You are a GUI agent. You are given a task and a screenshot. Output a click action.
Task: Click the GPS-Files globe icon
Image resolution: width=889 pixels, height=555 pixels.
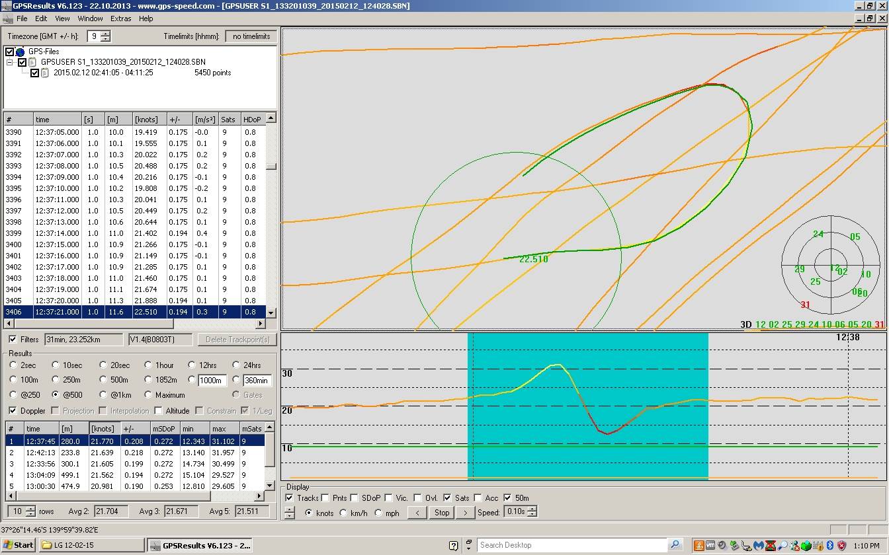click(20, 52)
